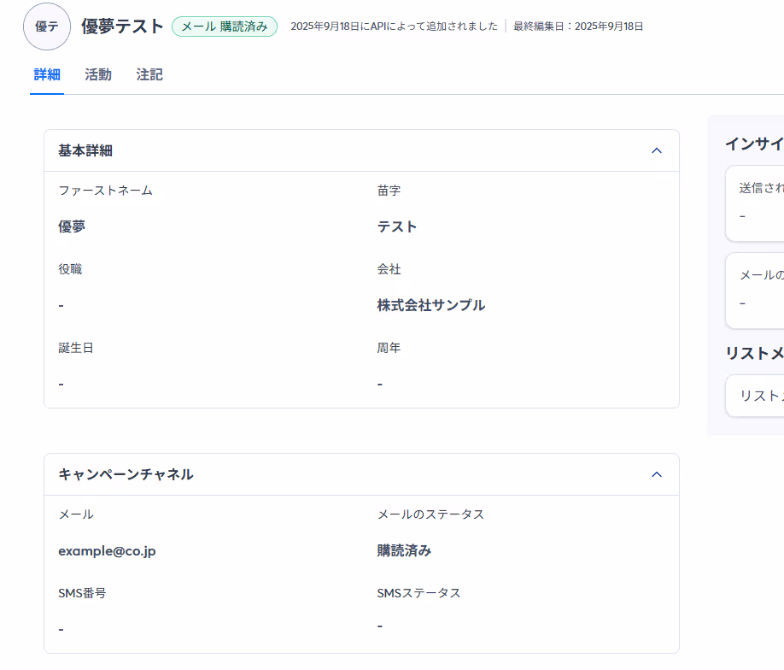Image resolution: width=784 pixels, height=670 pixels.
Task: Click the メール 購読済み status badge
Action: coord(225,26)
